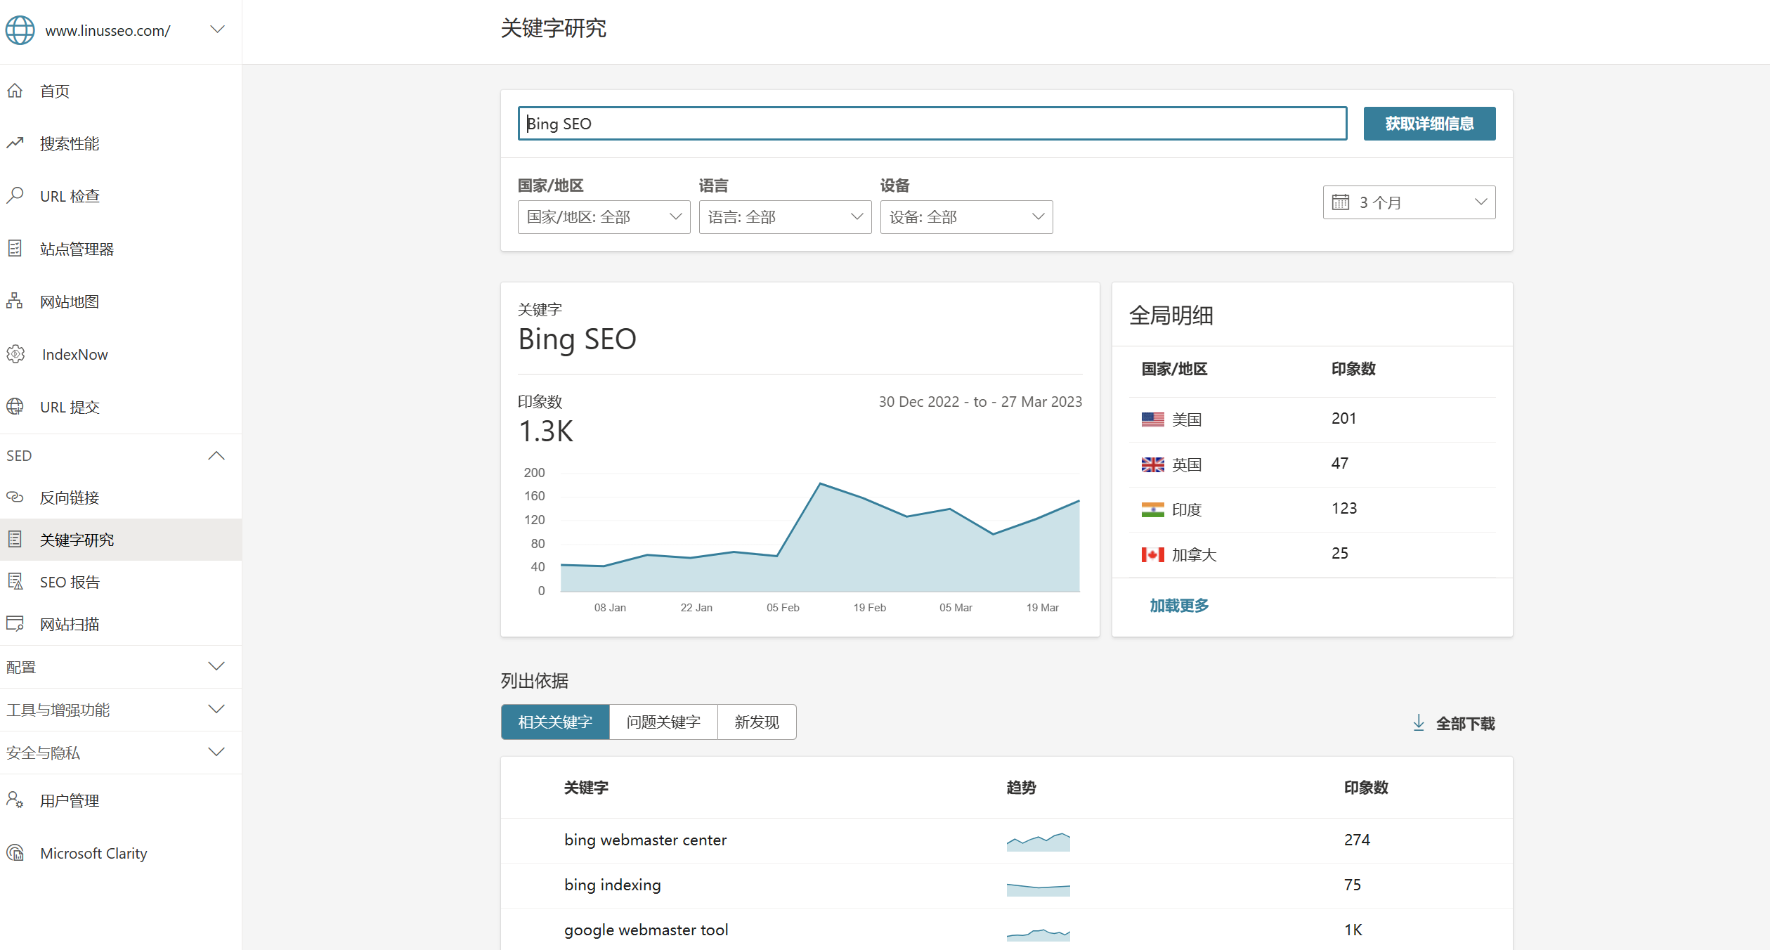The height and width of the screenshot is (950, 1770).
Task: Click 获取详细信息 to fetch details
Action: pos(1429,123)
